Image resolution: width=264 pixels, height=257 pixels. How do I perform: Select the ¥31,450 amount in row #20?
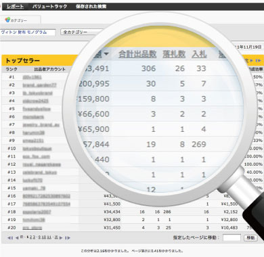pos(112,228)
